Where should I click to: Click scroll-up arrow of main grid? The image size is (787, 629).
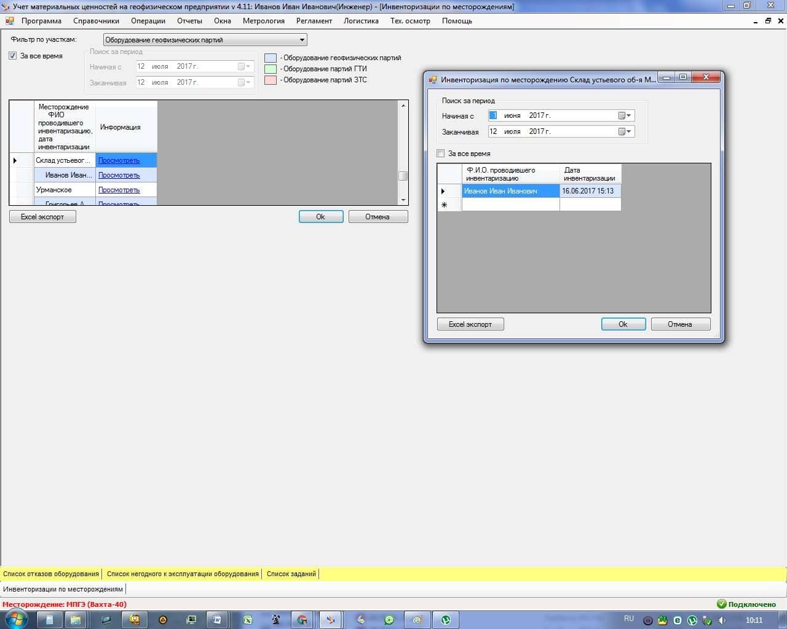click(x=403, y=106)
